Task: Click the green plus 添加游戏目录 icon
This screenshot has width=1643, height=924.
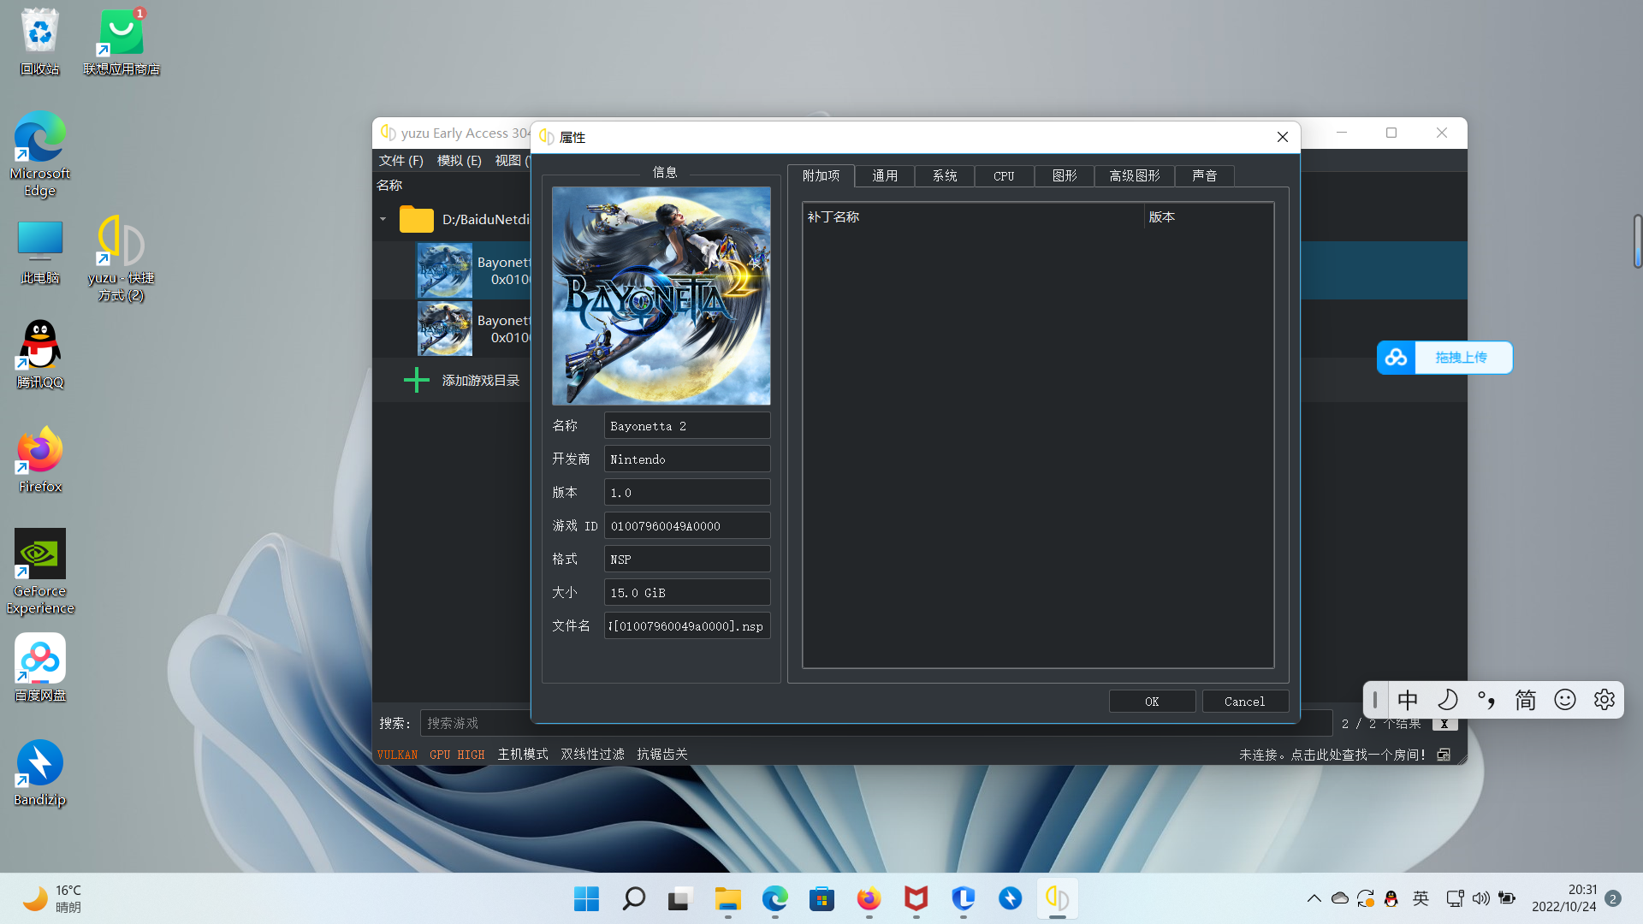Action: tap(417, 380)
